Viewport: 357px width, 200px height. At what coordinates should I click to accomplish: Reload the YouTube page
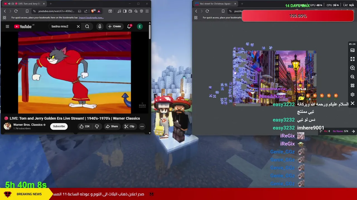pyautogui.click(x=16, y=11)
